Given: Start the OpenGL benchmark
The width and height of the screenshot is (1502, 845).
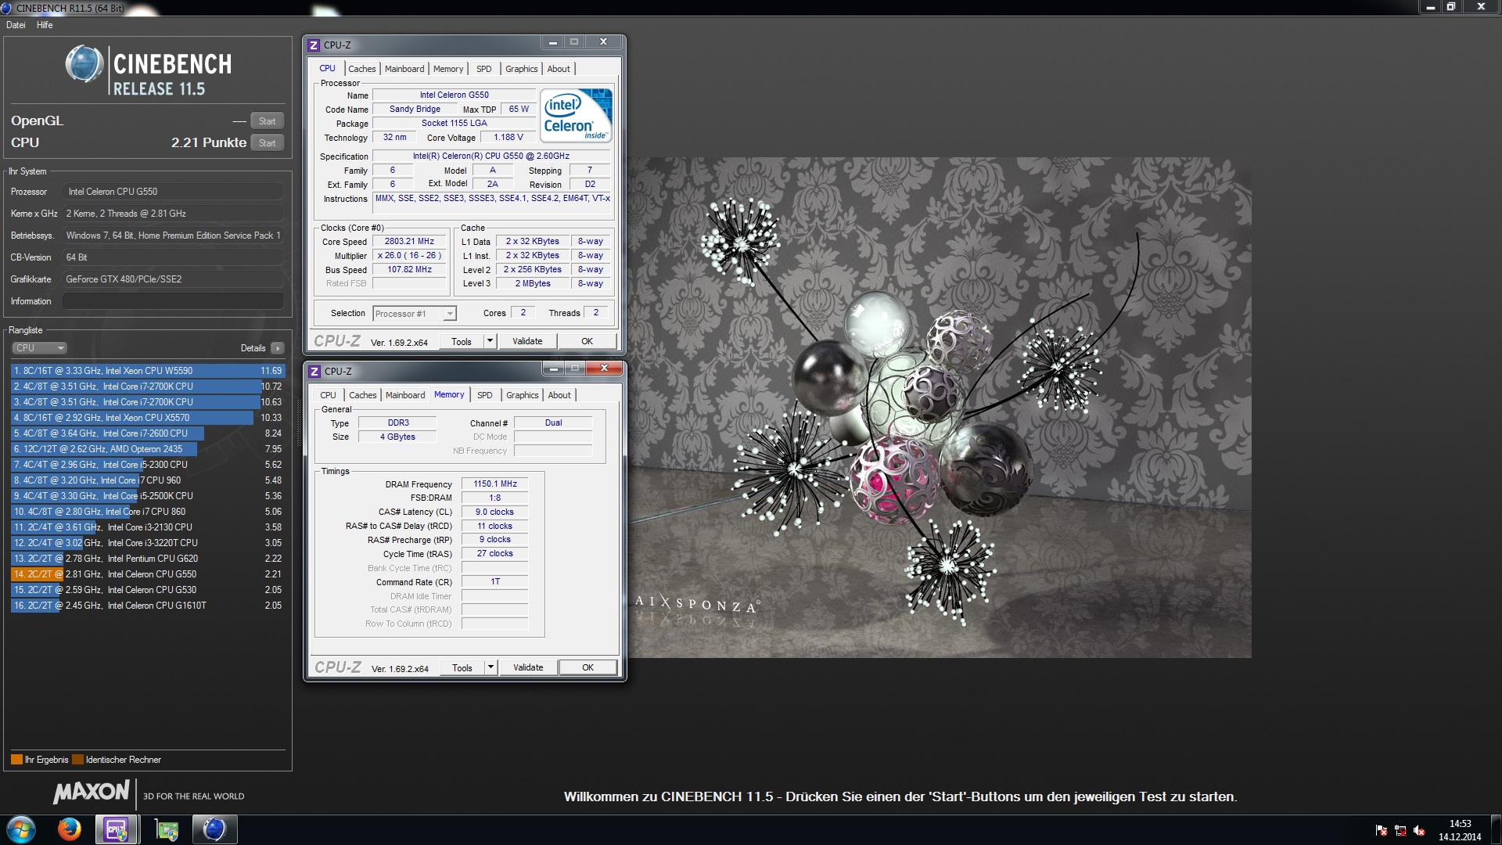Looking at the screenshot, I should [268, 121].
